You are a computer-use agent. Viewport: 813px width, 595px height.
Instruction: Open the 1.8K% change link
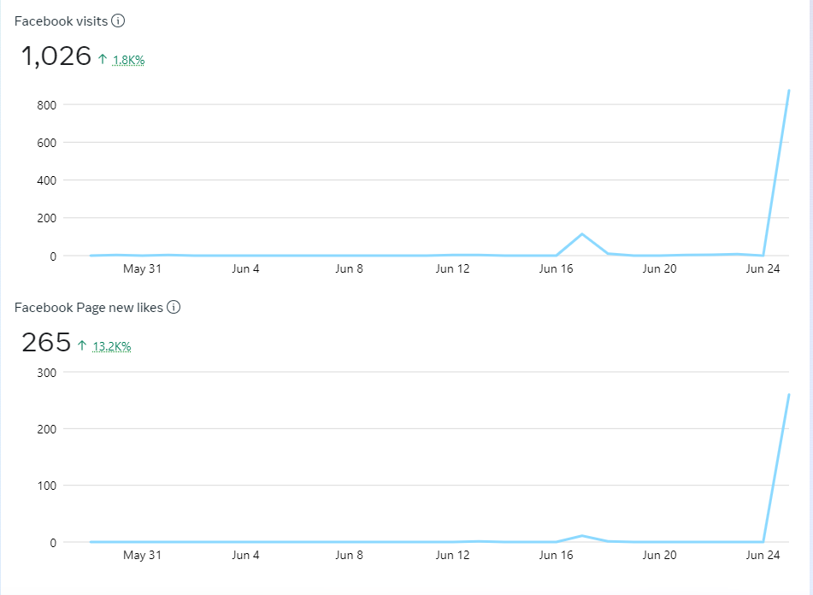[128, 60]
